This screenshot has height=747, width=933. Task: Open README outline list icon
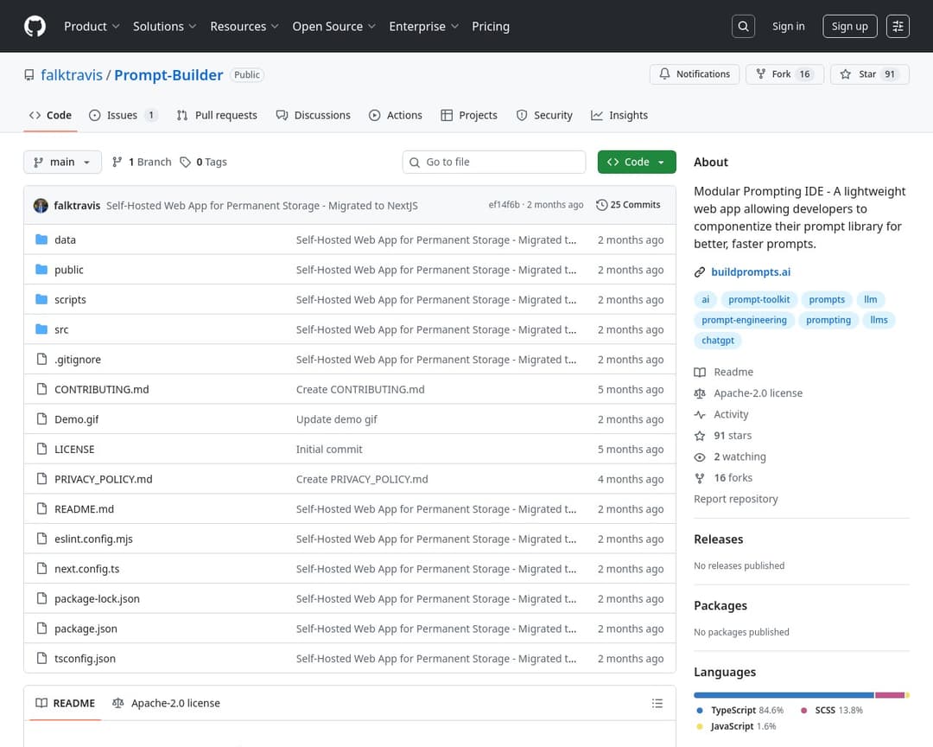(x=657, y=704)
